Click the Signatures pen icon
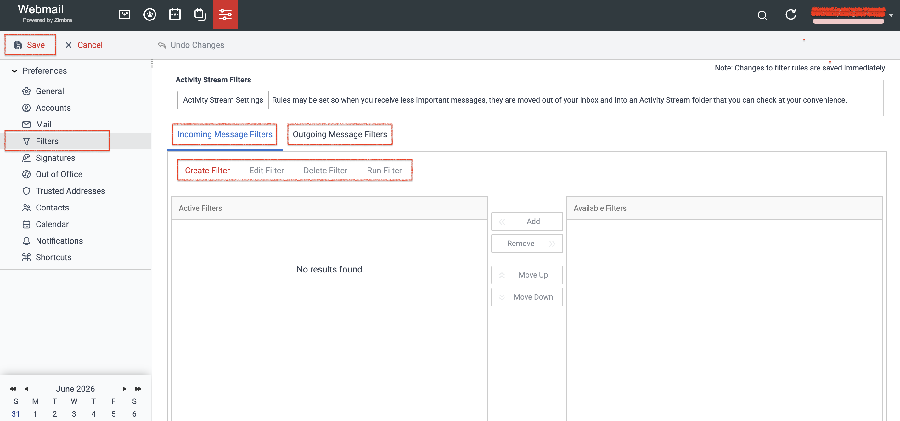 tap(26, 158)
